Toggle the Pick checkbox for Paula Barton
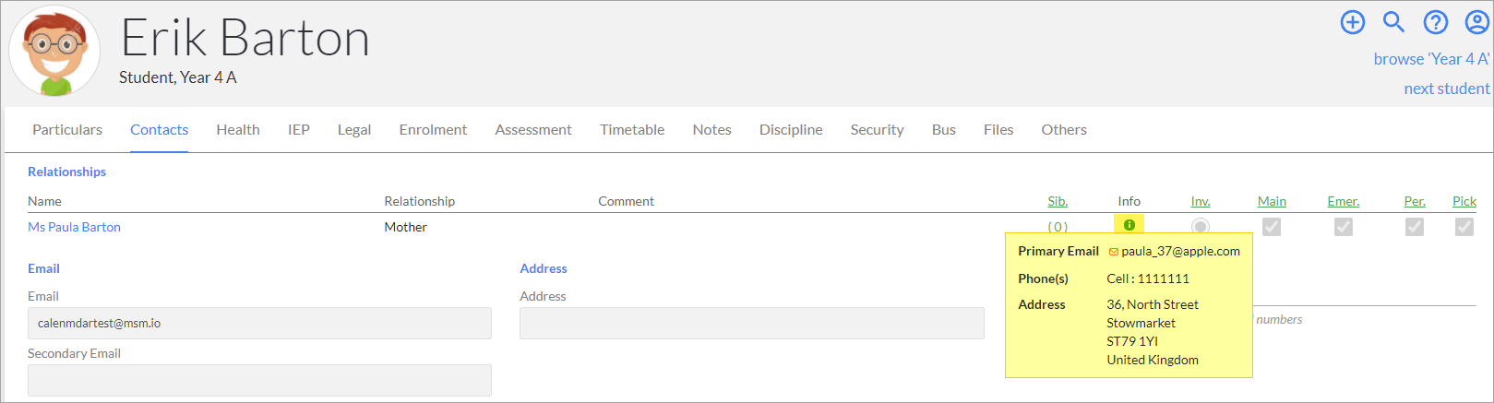Image resolution: width=1494 pixels, height=403 pixels. point(1464,226)
